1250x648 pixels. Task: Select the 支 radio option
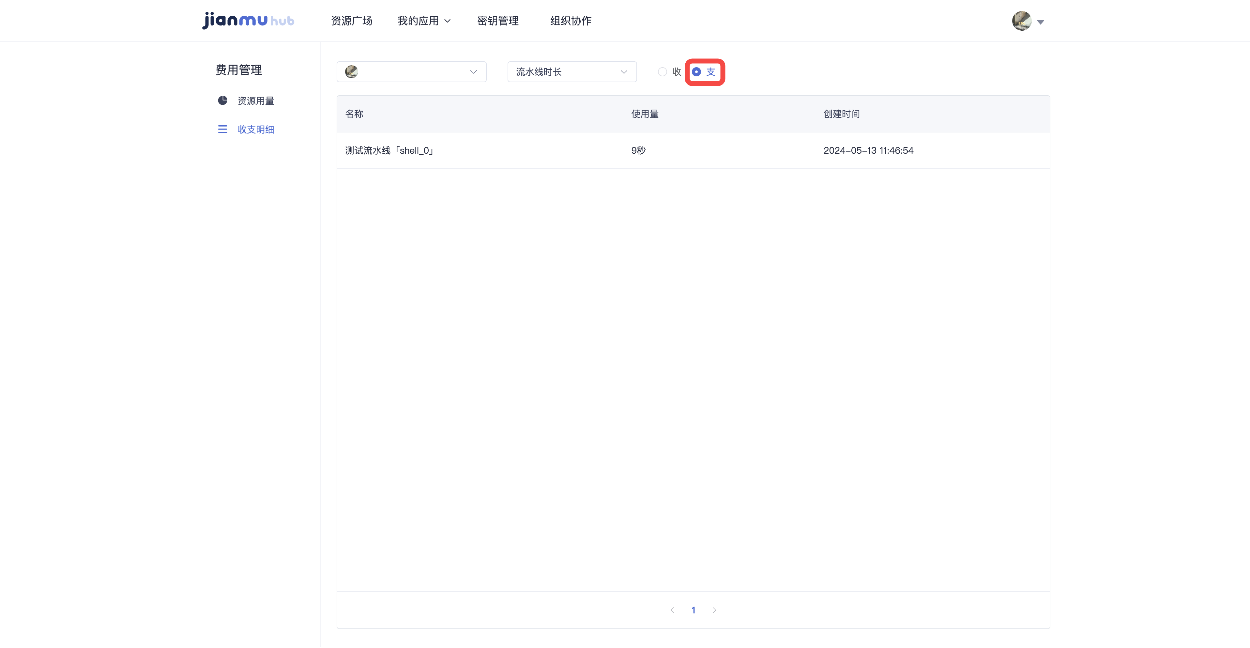coord(704,72)
